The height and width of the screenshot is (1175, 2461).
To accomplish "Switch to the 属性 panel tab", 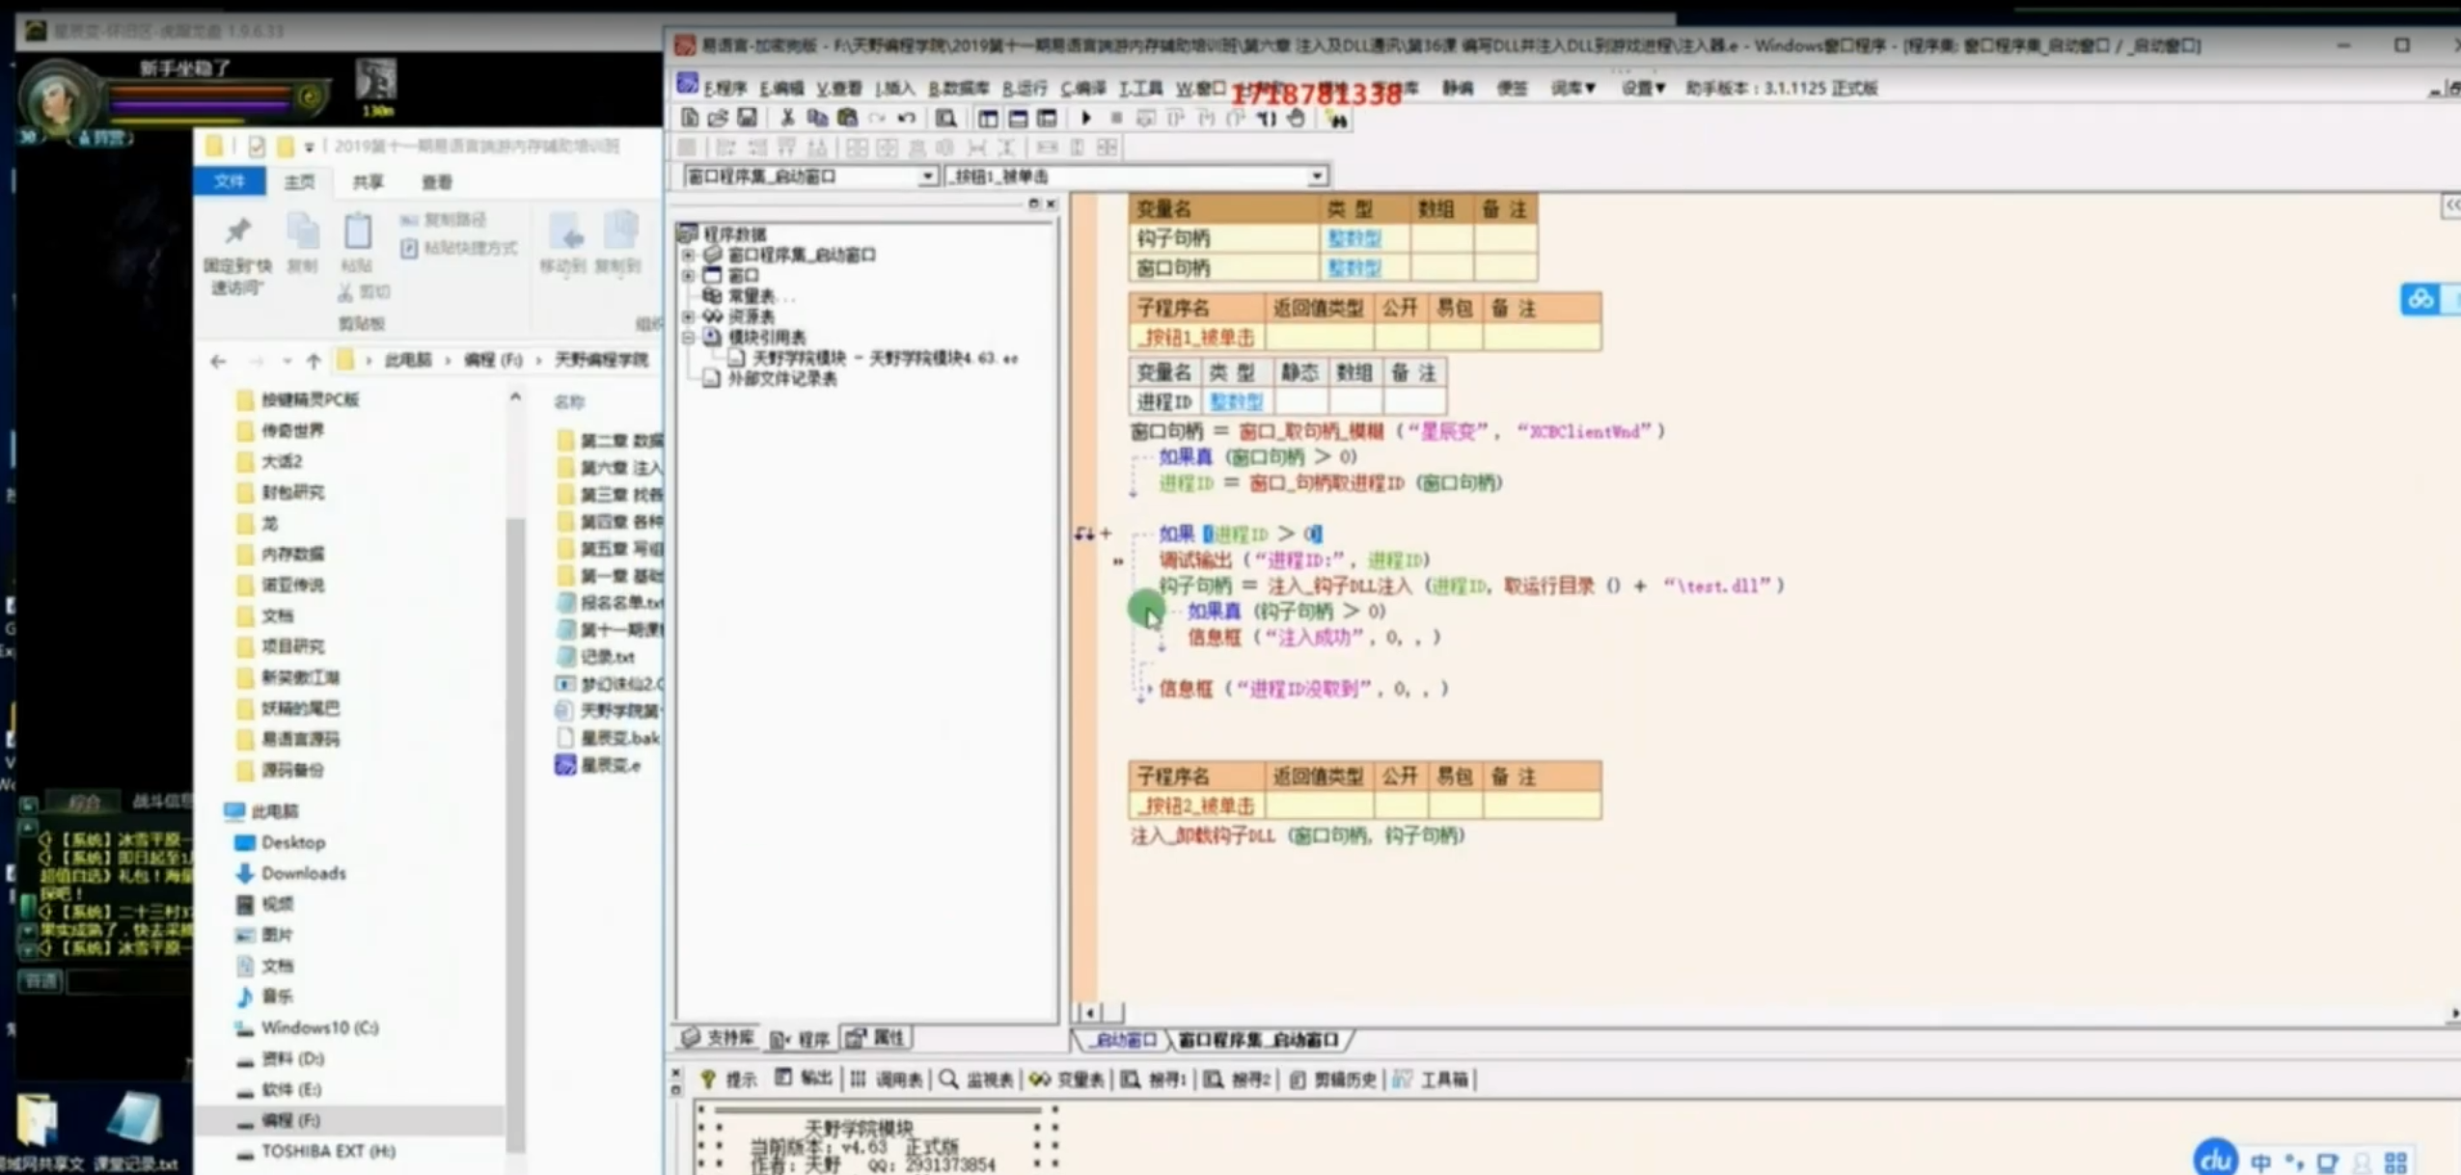I will (x=876, y=1038).
